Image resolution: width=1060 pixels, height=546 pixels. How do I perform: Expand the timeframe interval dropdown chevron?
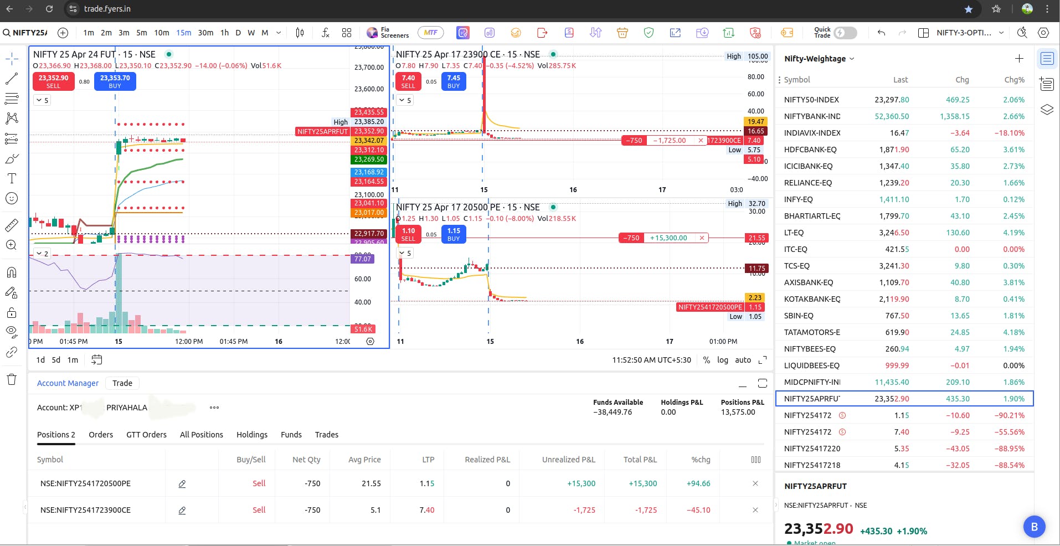coord(279,33)
